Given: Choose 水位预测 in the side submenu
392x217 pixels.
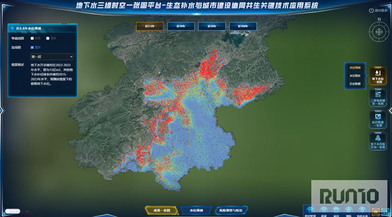Looking at the screenshot, I should coord(355,67).
